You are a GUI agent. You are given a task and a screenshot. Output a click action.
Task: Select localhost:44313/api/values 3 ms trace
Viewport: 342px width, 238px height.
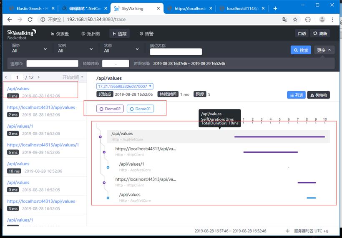click(45, 205)
